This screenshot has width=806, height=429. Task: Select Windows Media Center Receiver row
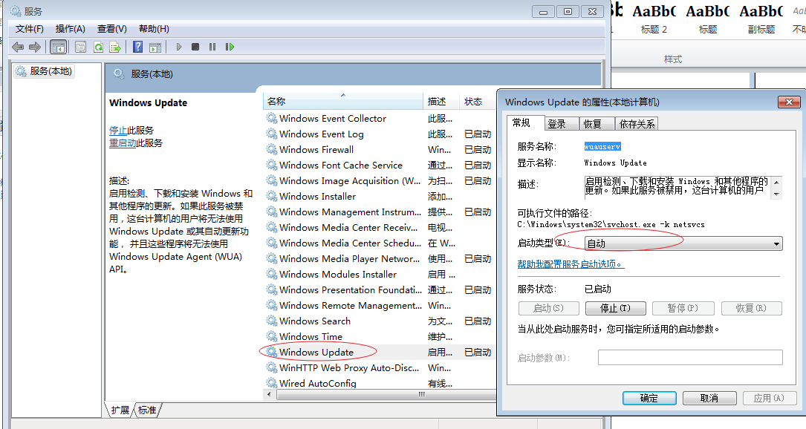pyautogui.click(x=380, y=228)
